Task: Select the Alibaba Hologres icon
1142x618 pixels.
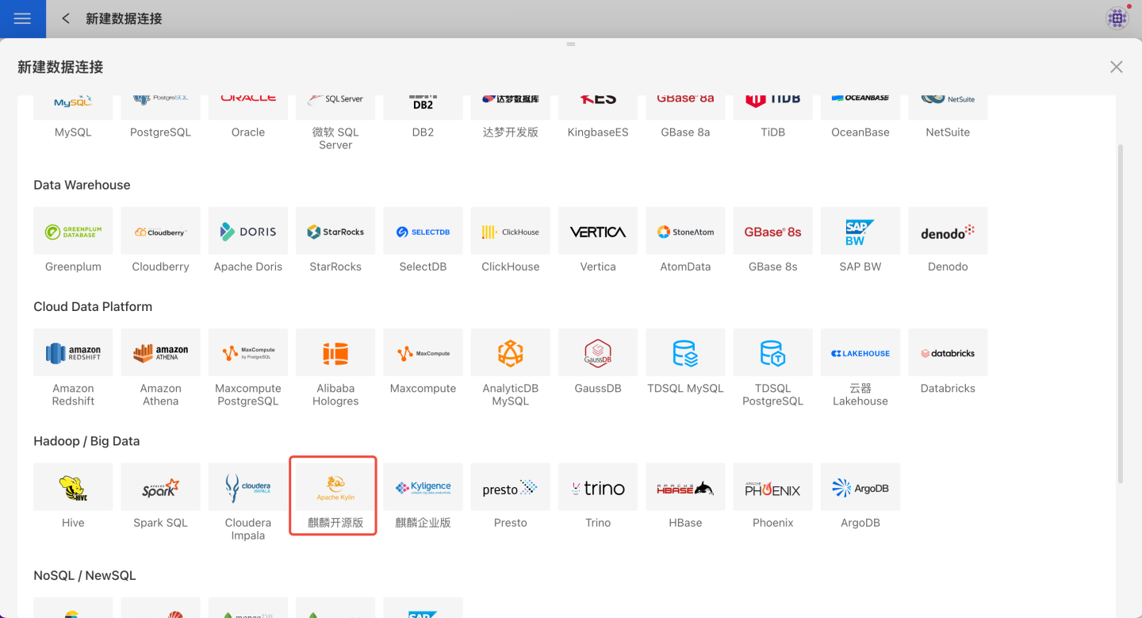Action: point(335,353)
